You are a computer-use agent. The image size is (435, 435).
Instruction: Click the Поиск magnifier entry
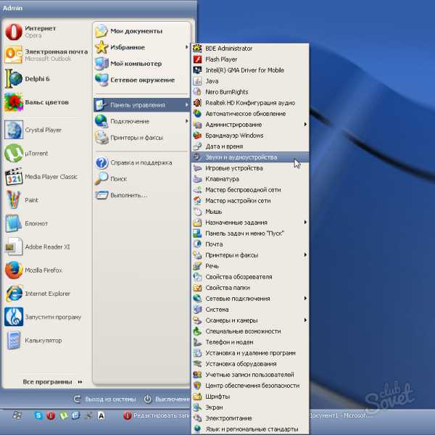(x=142, y=179)
